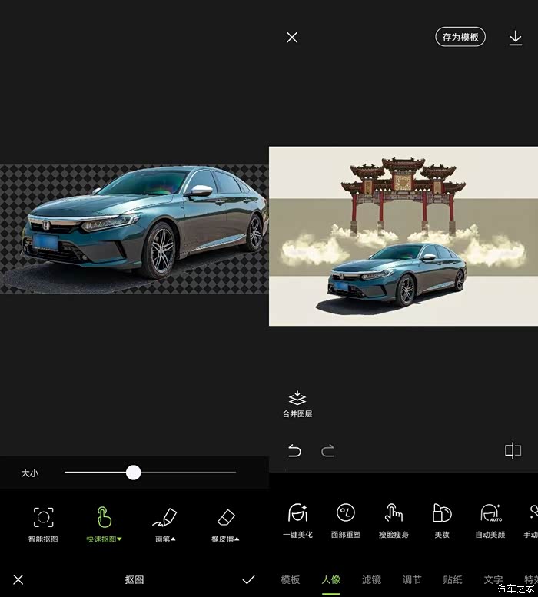Expand the 橡皮擦 options arrow
The height and width of the screenshot is (597, 538).
pyautogui.click(x=237, y=539)
